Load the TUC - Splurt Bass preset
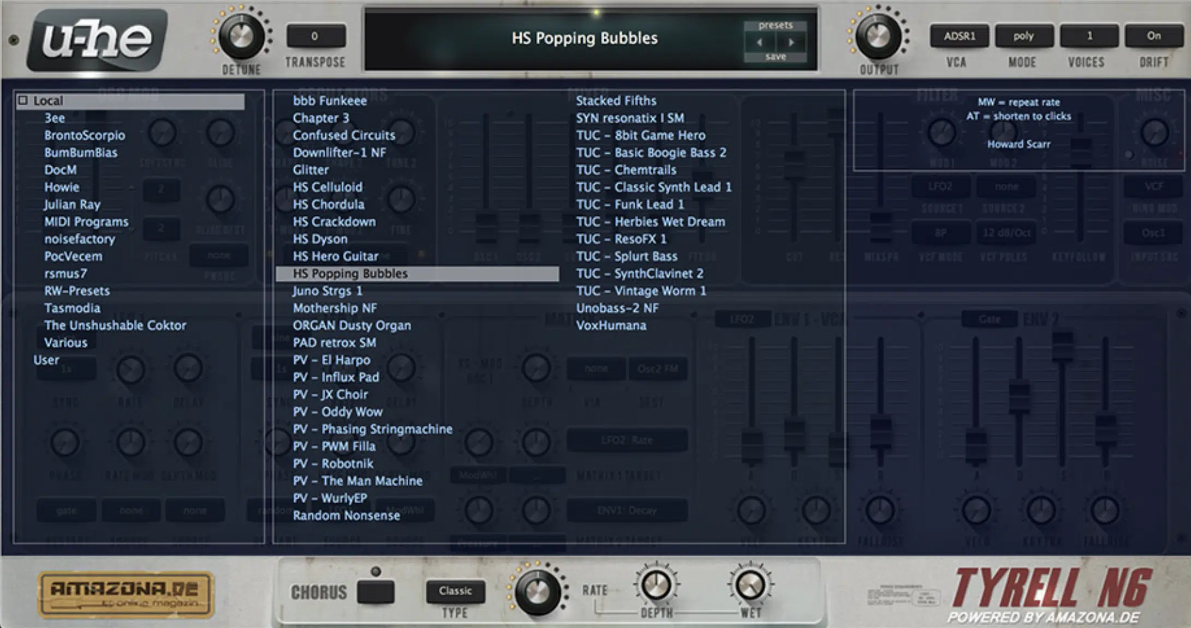 coord(627,256)
